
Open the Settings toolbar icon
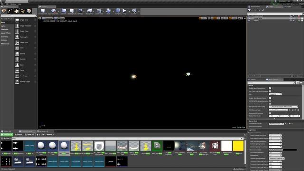click(80, 11)
